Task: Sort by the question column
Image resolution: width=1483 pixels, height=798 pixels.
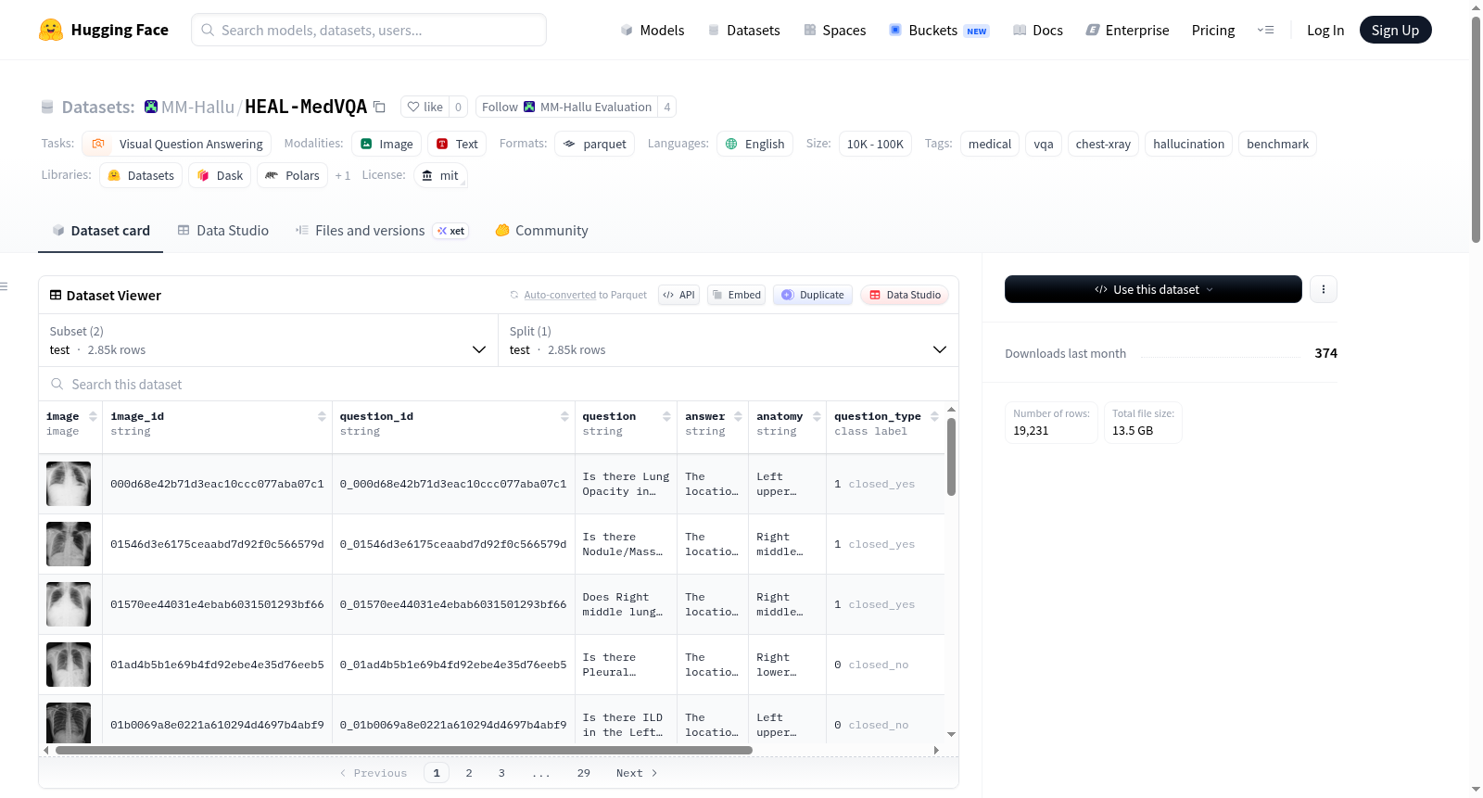Action: click(666, 416)
